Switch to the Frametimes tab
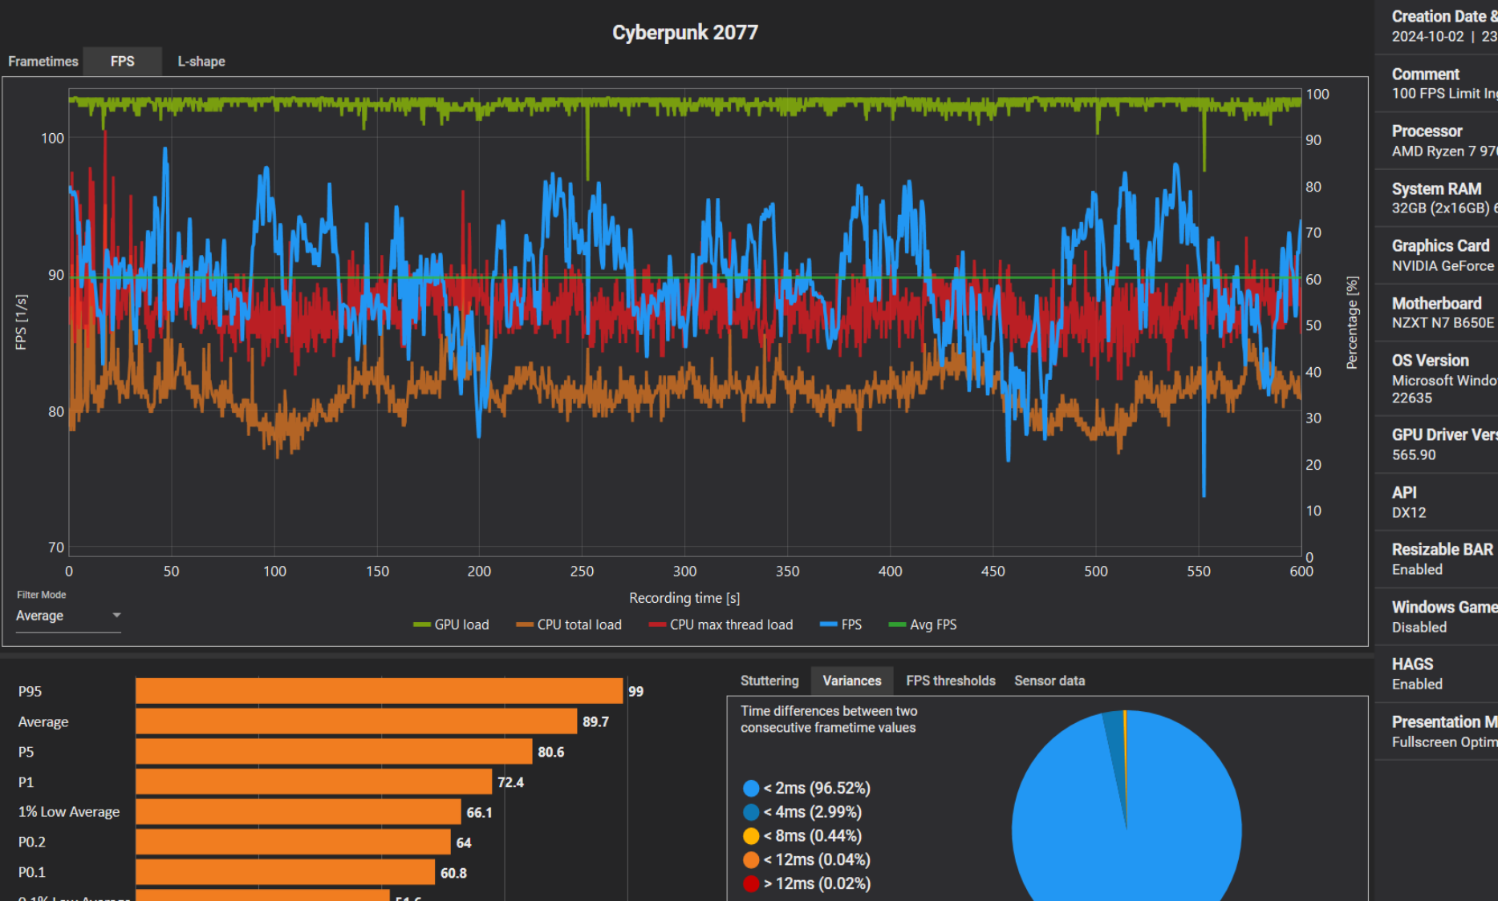Image resolution: width=1498 pixels, height=901 pixels. 43,62
